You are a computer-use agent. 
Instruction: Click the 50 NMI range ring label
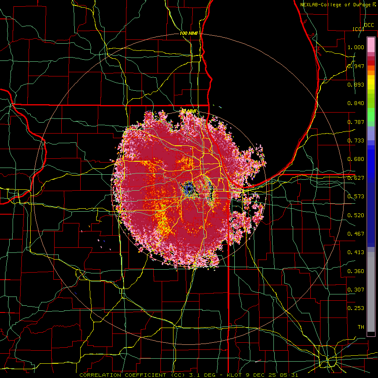(x=189, y=111)
